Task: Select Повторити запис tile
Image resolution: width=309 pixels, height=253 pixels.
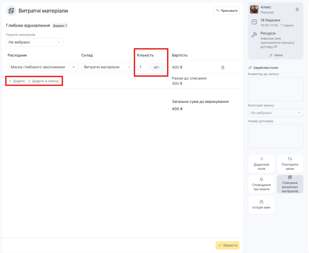Action: (290, 164)
